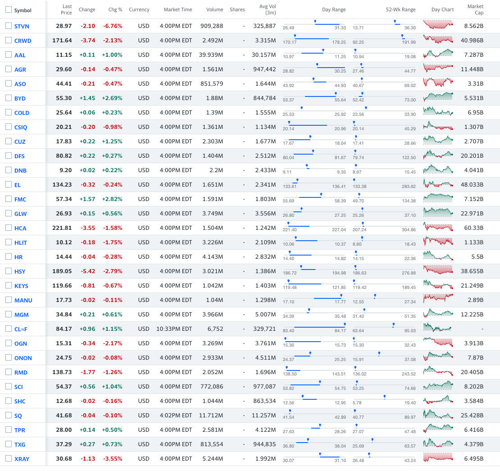This screenshot has height=471, width=500.
Task: View the BYD day chart sparkline
Action: click(x=438, y=97)
